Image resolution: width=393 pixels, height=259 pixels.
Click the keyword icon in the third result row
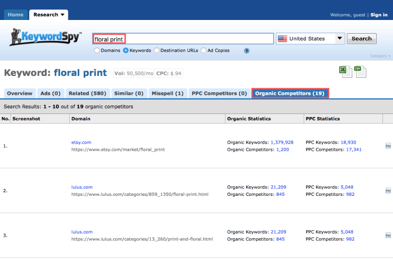click(x=388, y=235)
